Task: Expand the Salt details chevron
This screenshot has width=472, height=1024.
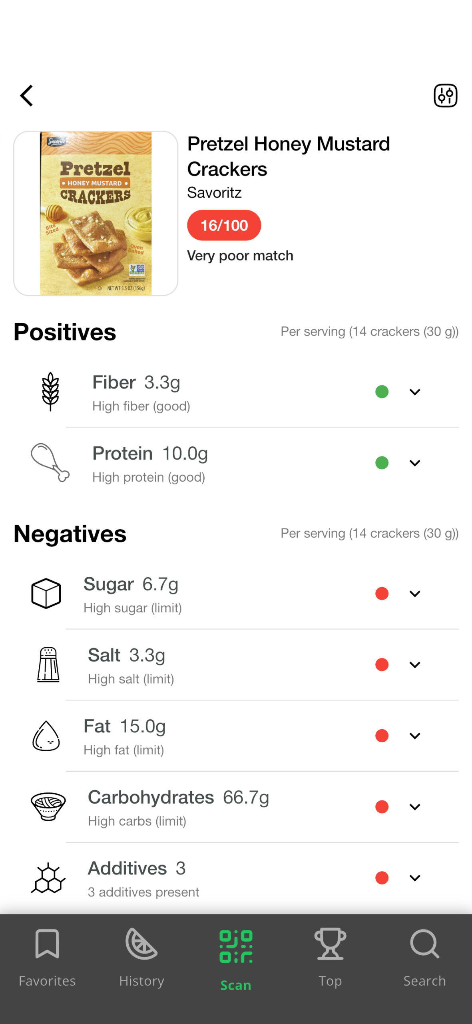Action: pyautogui.click(x=415, y=665)
